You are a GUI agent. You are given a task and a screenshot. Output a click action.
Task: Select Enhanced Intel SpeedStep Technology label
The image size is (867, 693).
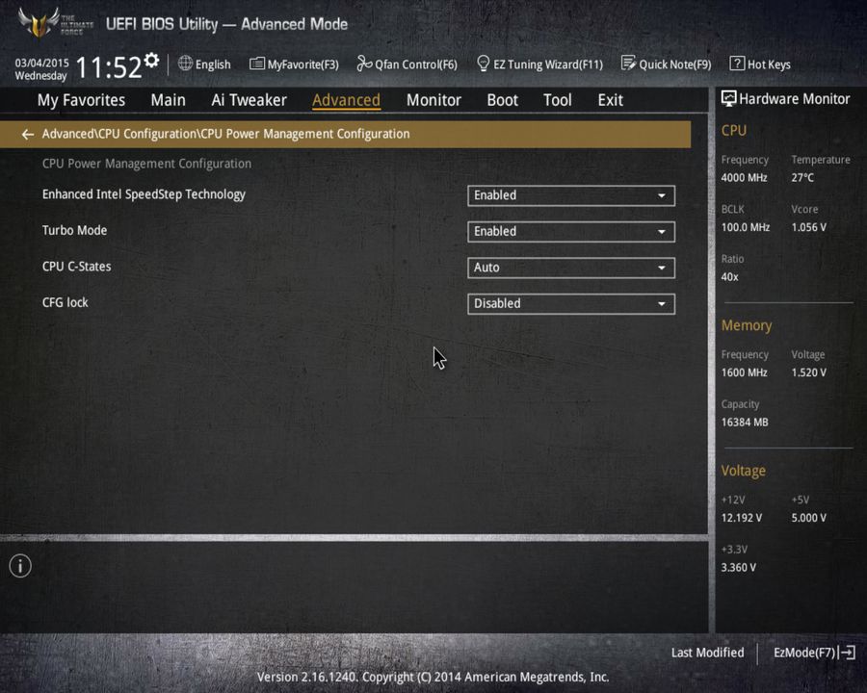[x=144, y=194]
